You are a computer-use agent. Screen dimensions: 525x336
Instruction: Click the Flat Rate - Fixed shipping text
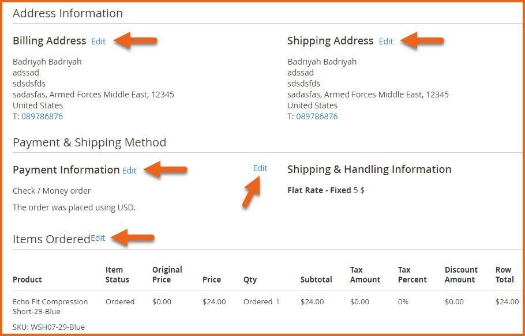319,190
